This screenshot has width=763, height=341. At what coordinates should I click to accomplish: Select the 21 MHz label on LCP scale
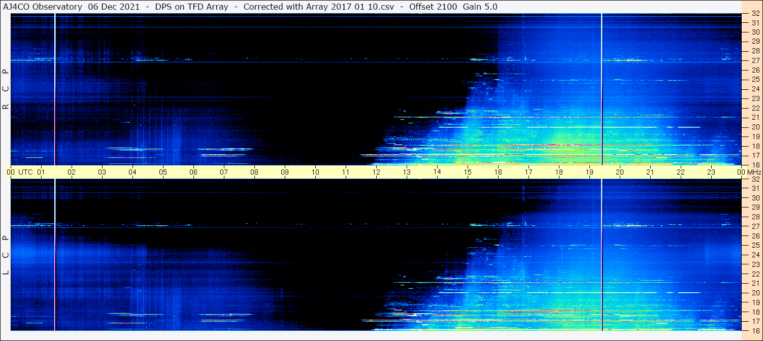755,283
